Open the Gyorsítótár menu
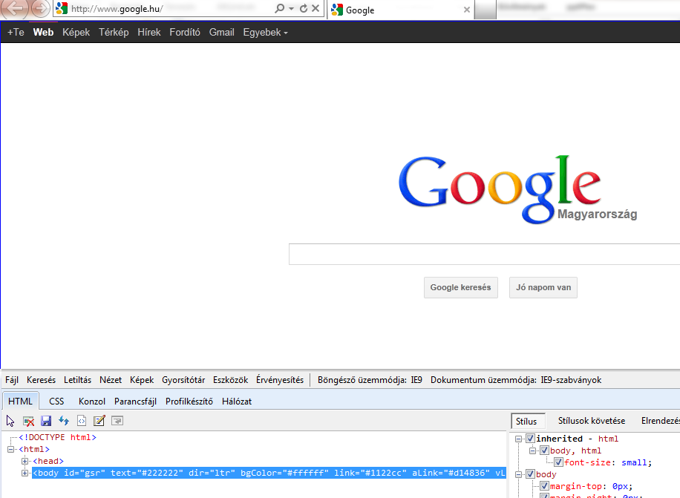Image resolution: width=680 pixels, height=498 pixels. point(183,380)
